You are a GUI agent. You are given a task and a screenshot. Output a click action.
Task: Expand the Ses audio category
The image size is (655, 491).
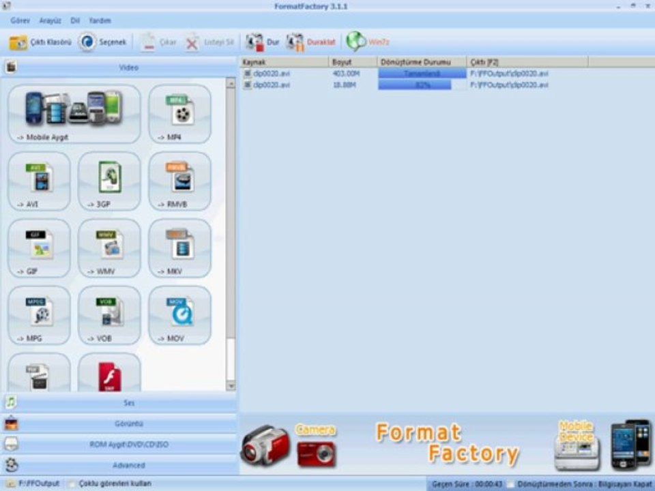[119, 403]
